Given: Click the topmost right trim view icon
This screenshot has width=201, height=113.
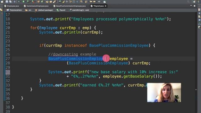Looking at the screenshot, I should tap(199, 10).
